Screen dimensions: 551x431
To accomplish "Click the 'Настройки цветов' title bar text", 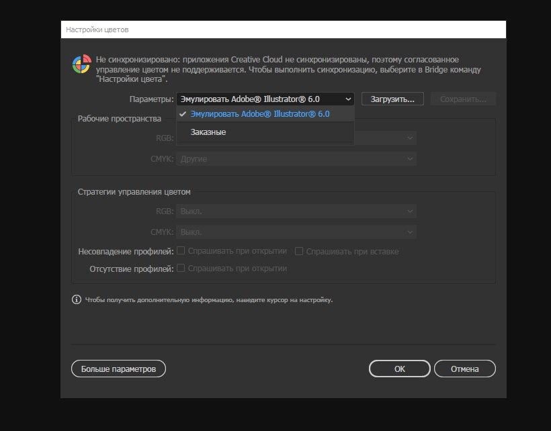I will [x=97, y=30].
